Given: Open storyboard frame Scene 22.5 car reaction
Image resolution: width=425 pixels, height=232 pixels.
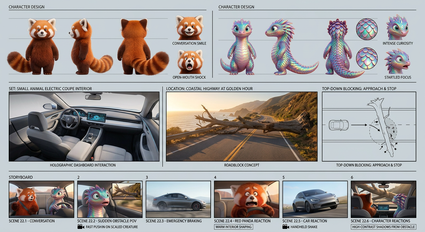Looking at the screenshot, I should (315, 199).
